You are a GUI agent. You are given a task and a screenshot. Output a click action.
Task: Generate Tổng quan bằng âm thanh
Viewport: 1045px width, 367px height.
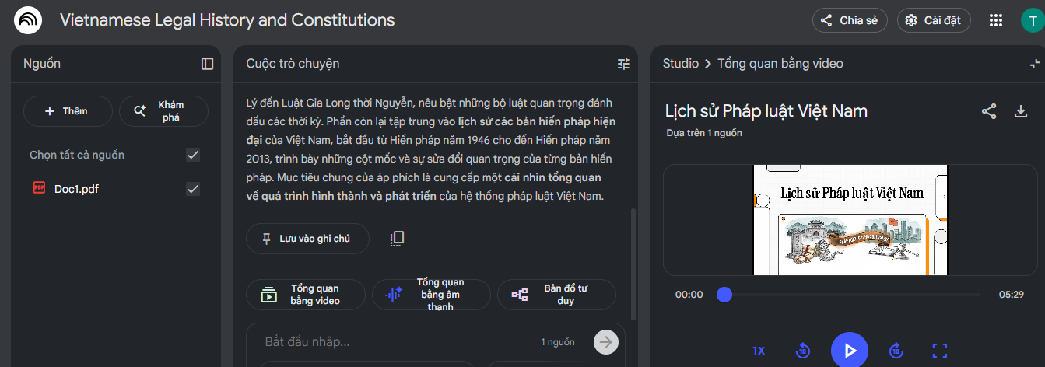[431, 295]
